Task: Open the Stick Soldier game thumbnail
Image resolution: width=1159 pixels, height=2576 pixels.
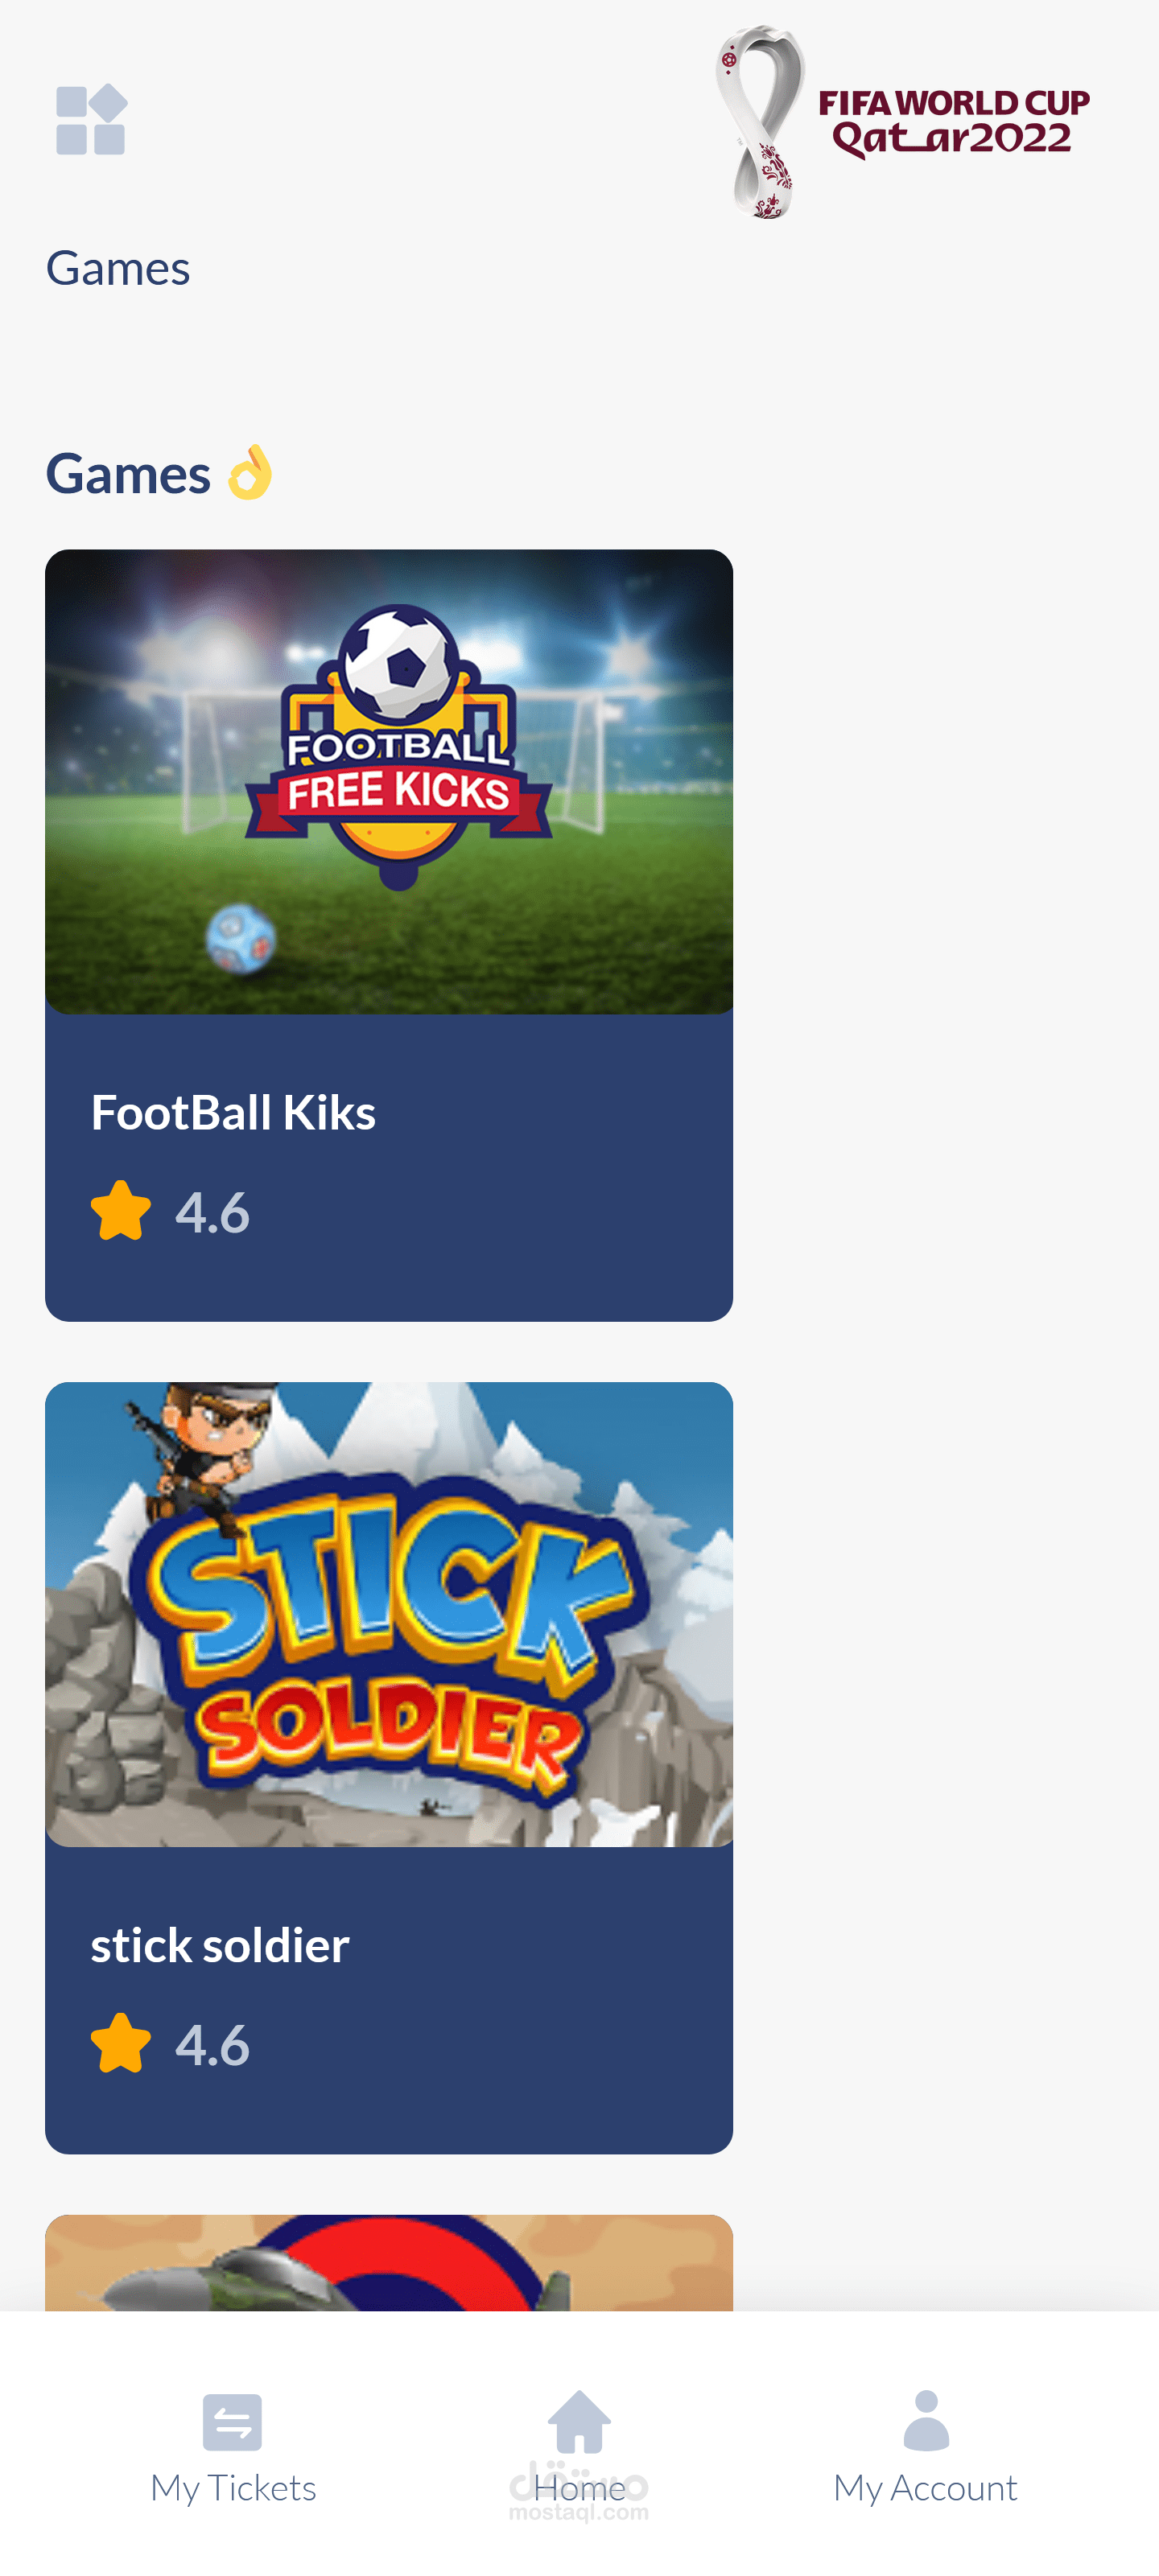Action: coord(388,1614)
